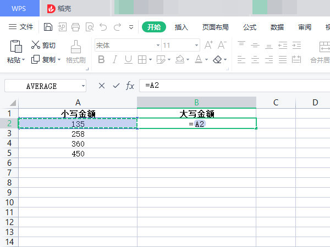The image size is (330, 247).
Task: Click the merge and center icon
Action: tap(324, 47)
